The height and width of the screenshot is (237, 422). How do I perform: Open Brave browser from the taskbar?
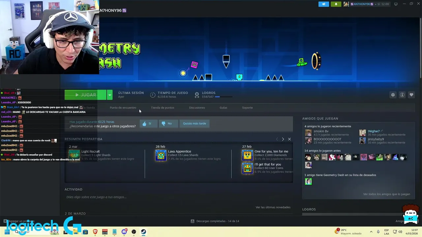click(x=95, y=232)
